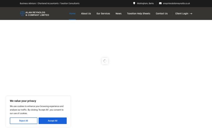Screen dimensions: 212x133
Task: Click the Alan Reynolds & Company Limited logo text
Action: coord(37,14)
